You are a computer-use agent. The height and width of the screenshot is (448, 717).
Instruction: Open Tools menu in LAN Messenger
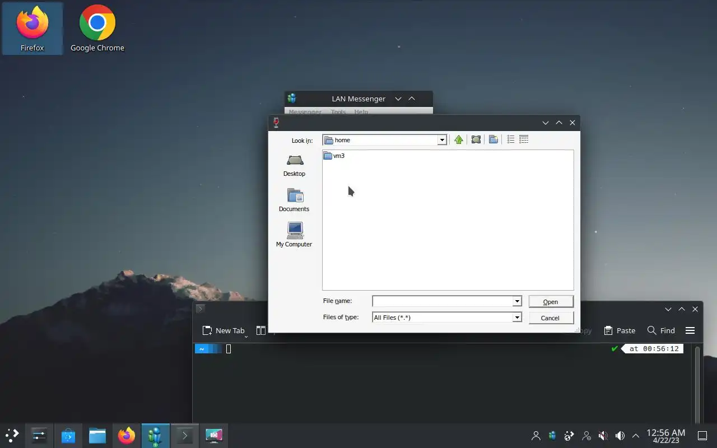[x=338, y=112]
